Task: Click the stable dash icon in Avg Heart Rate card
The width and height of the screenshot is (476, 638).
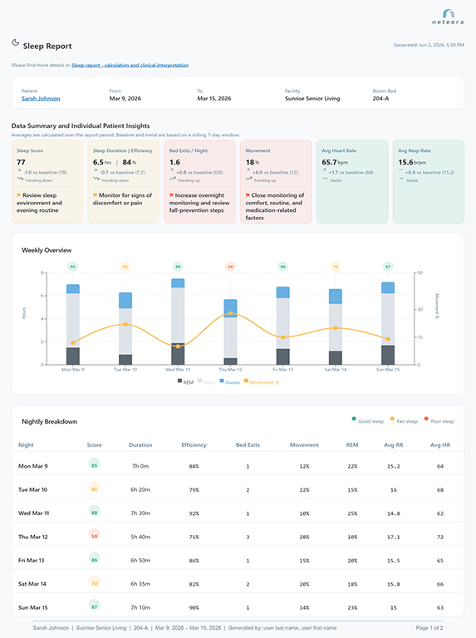Action: 325,179
